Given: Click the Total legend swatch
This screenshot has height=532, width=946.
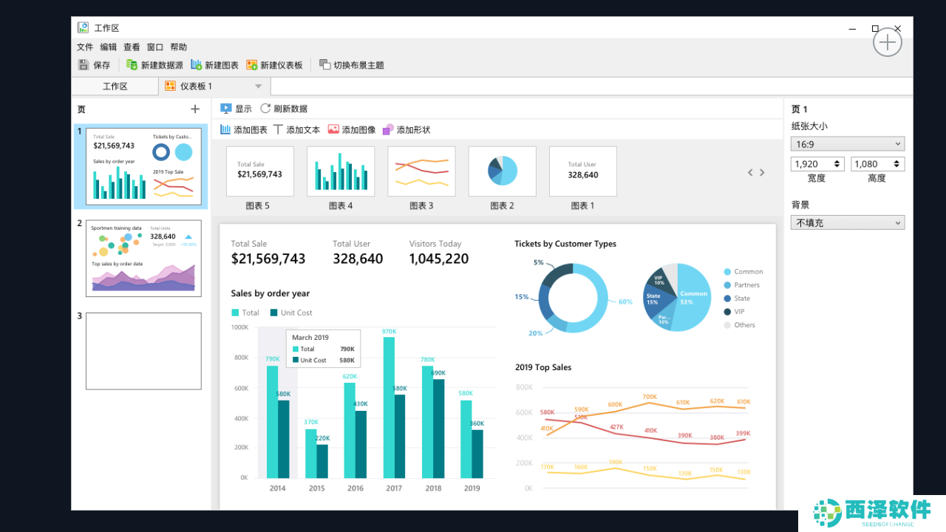Looking at the screenshot, I should 235,313.
